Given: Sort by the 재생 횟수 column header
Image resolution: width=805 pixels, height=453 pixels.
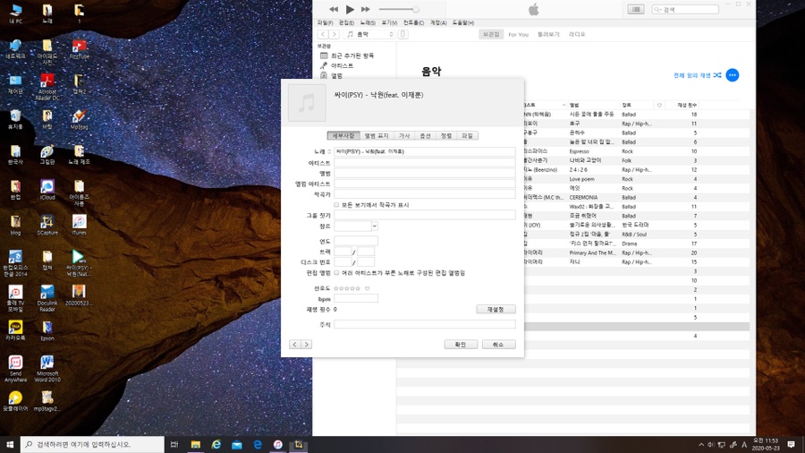Looking at the screenshot, I should [686, 105].
